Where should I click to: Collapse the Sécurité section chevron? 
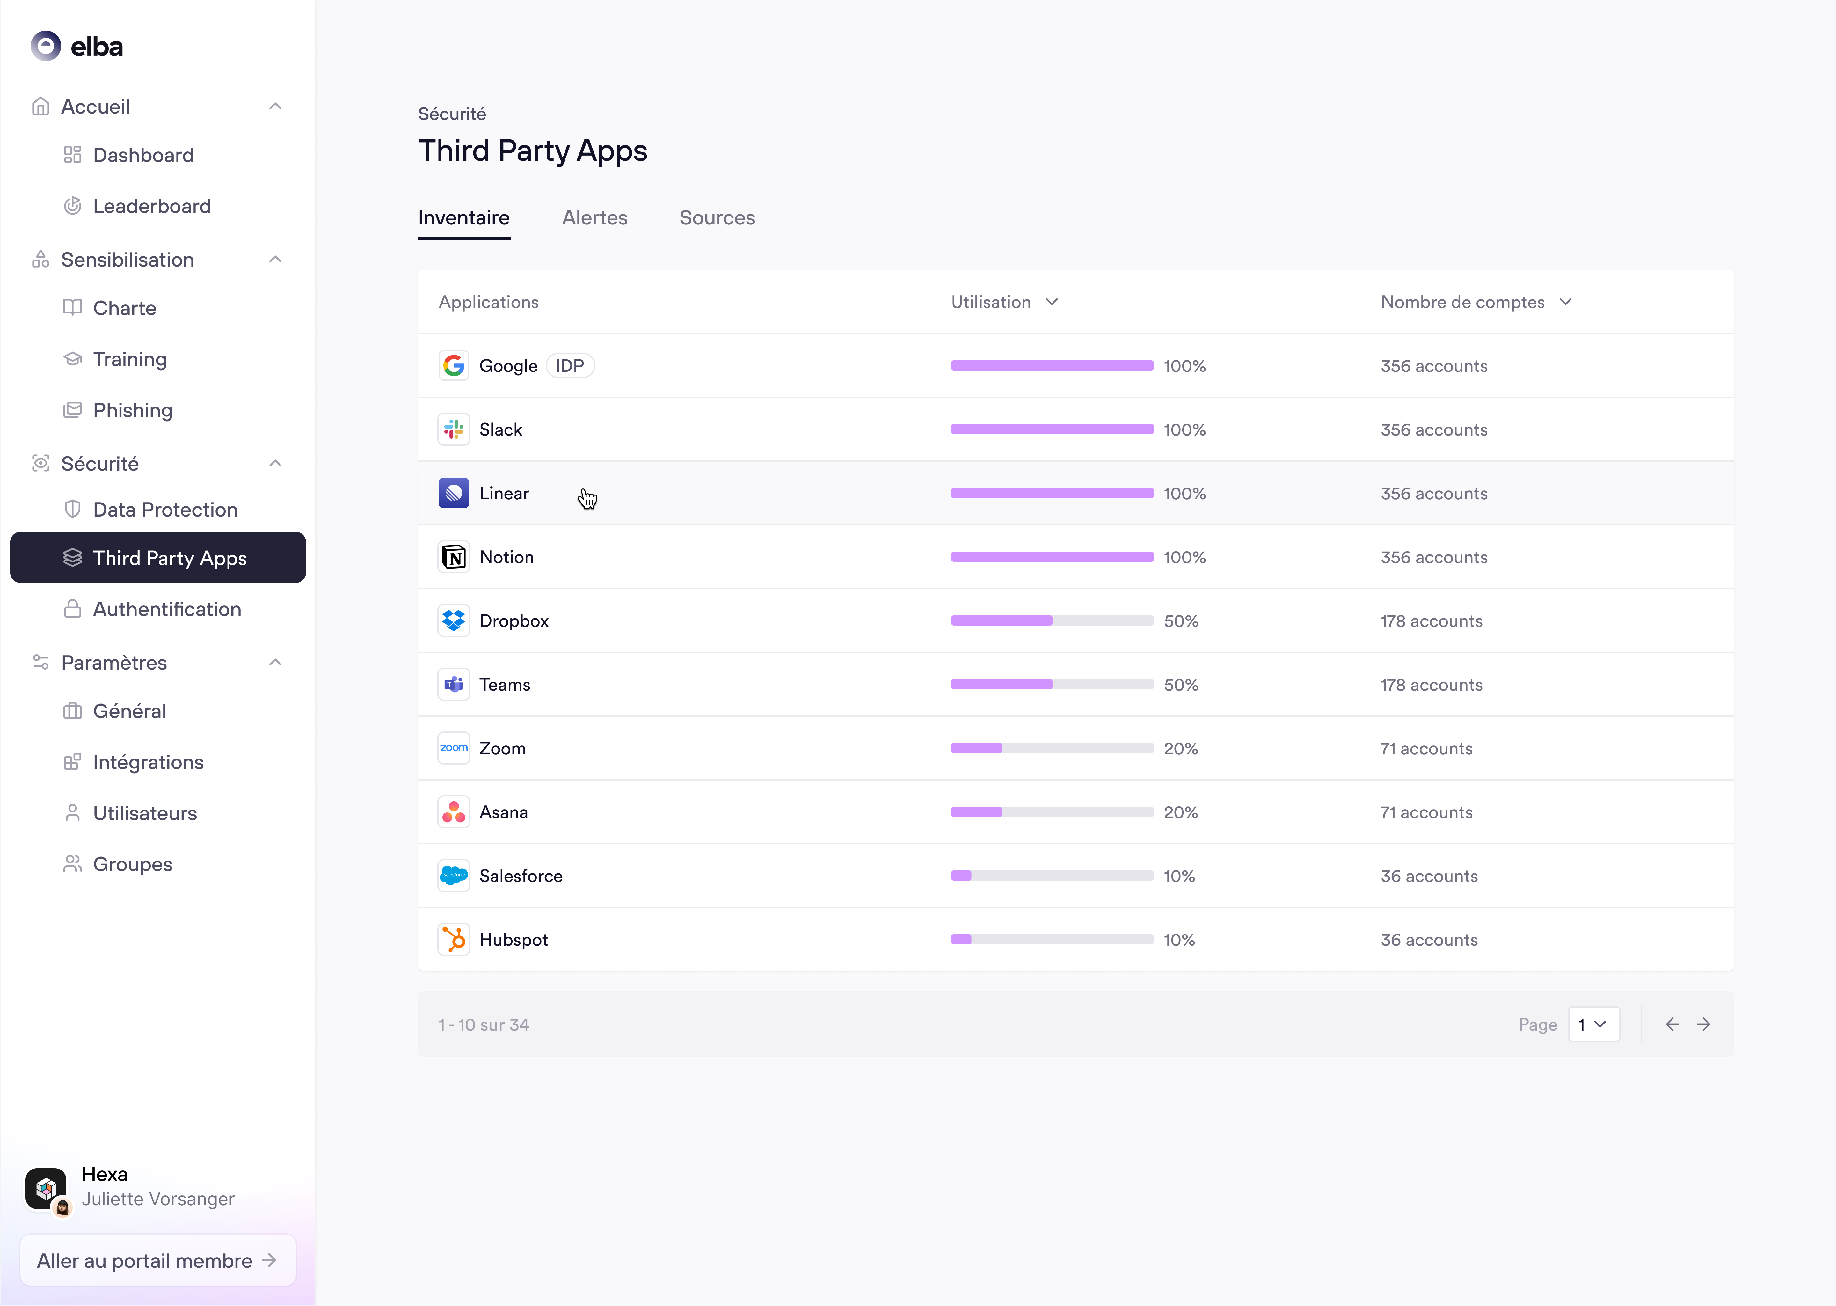[x=276, y=463]
